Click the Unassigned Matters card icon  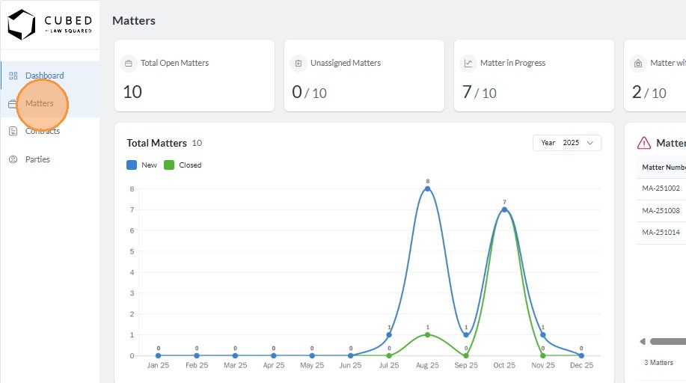(298, 64)
